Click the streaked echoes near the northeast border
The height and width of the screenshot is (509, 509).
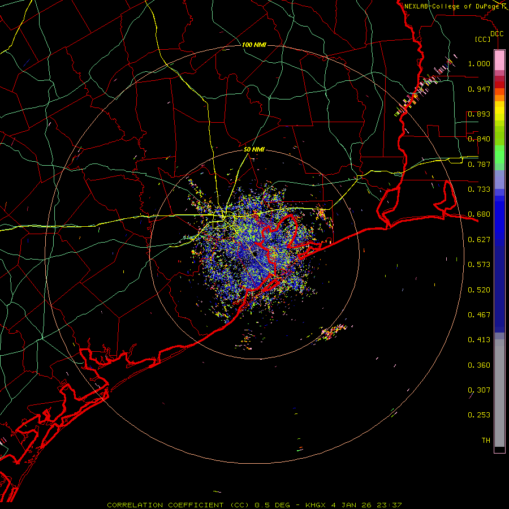tap(425, 85)
